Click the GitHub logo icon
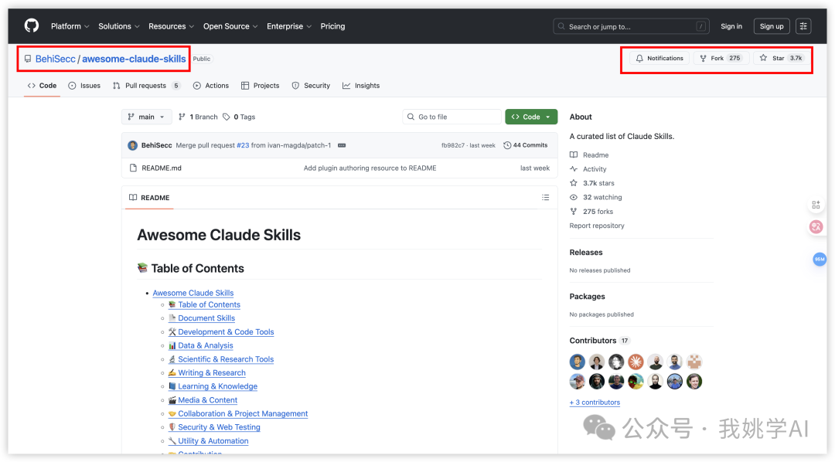Viewport: 835px width, 462px height. pyautogui.click(x=32, y=26)
